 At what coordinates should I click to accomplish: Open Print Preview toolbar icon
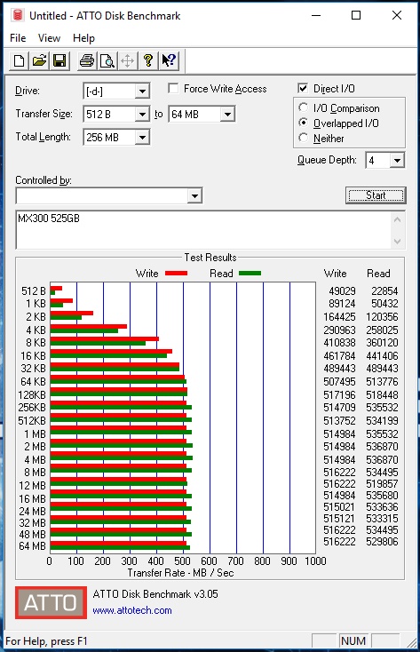[x=107, y=61]
